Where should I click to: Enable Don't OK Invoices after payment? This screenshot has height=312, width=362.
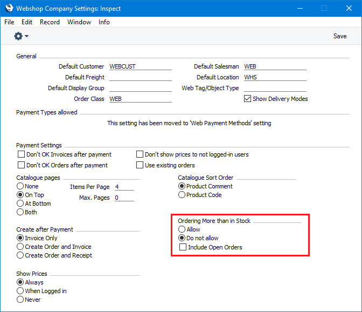tap(21, 154)
